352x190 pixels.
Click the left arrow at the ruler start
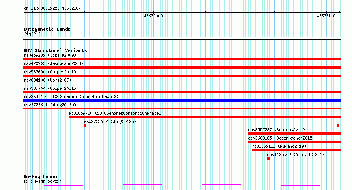pyautogui.click(x=25, y=13)
